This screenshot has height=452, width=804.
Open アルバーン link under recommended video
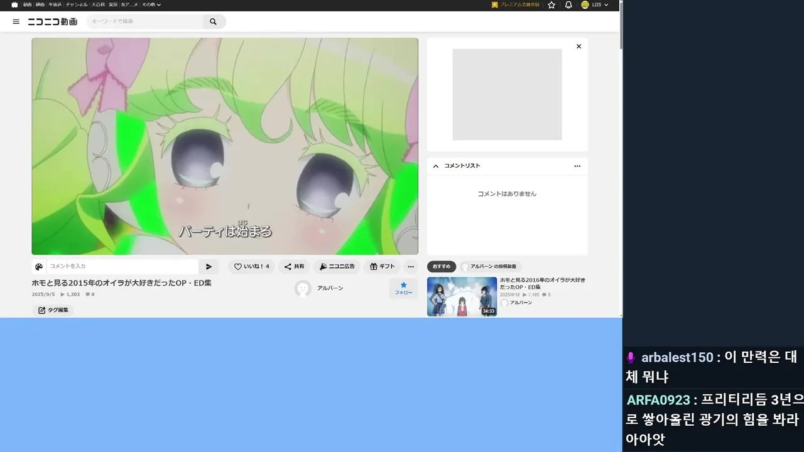pyautogui.click(x=521, y=303)
